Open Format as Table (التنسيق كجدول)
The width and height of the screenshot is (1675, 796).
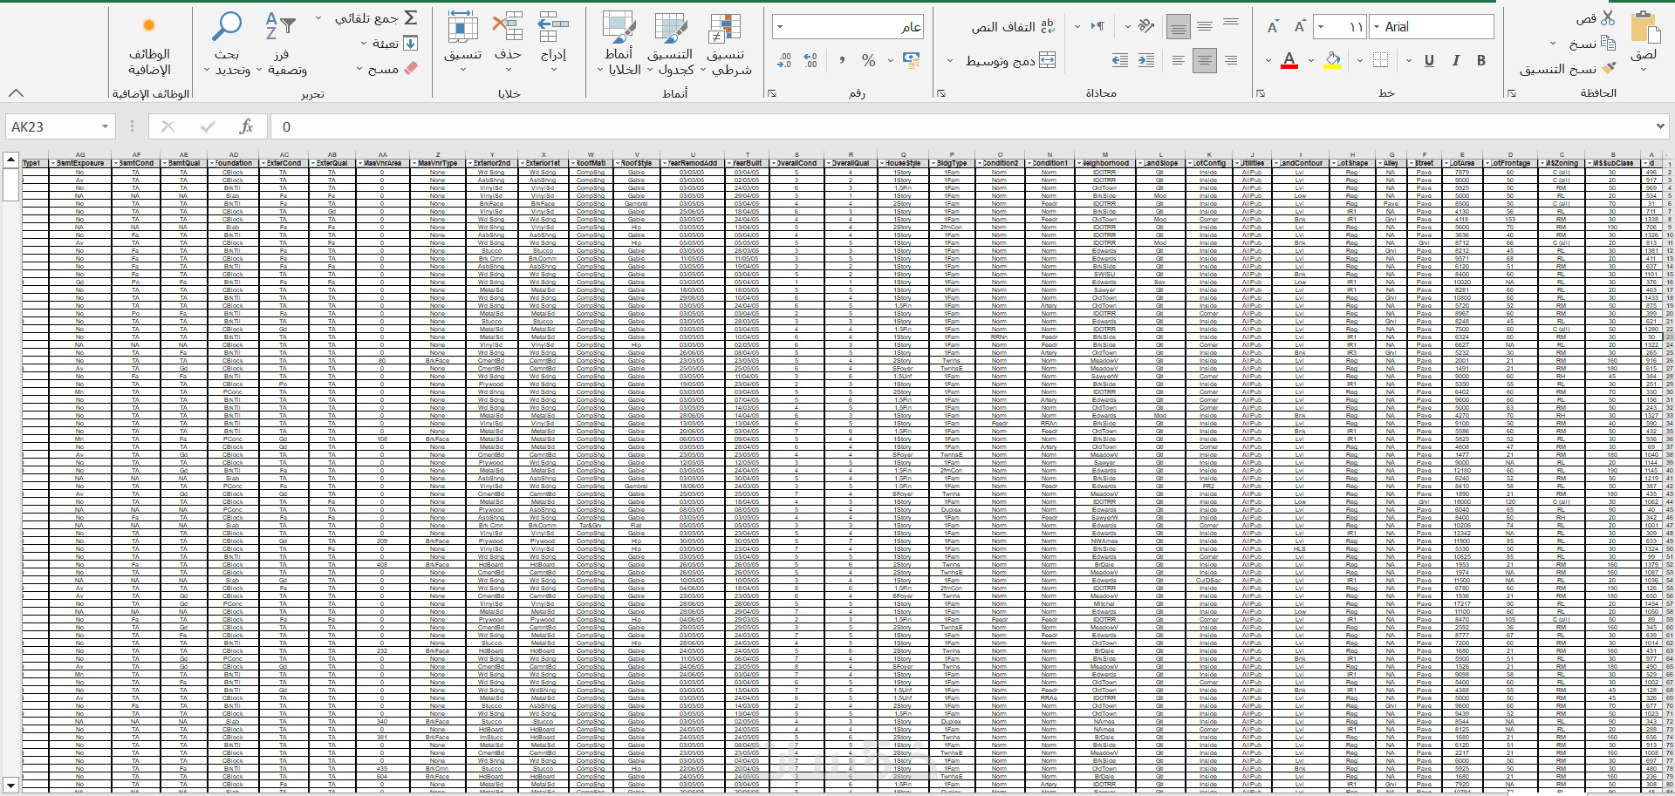(671, 43)
